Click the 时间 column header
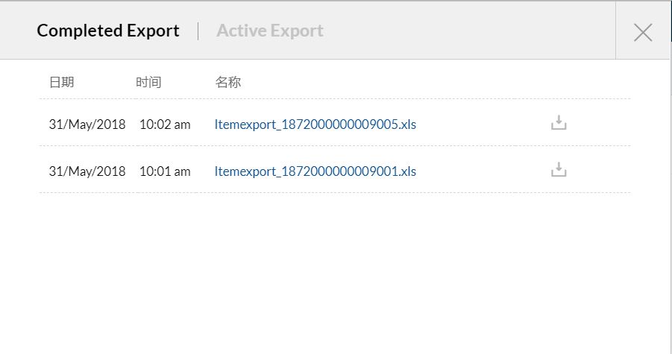Viewport: 672px width, 354px height. (148, 82)
